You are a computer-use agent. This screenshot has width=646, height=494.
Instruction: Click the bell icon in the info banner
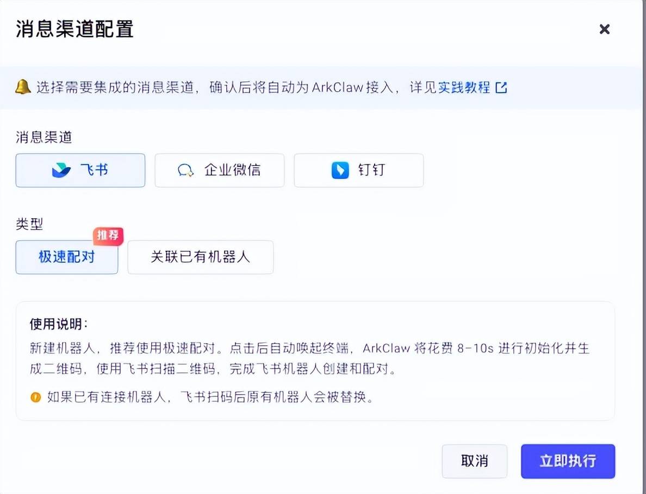(23, 87)
